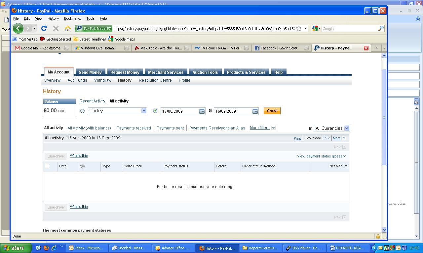This screenshot has height=253, width=423.
Task: Open calendar picker for start date
Action: click(202, 111)
